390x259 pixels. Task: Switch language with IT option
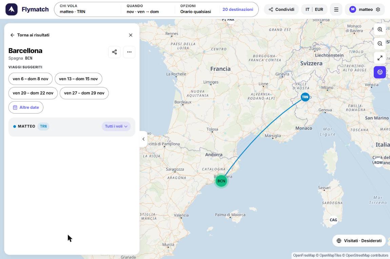[308, 10]
